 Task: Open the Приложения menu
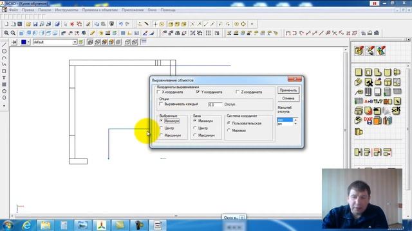133,10
